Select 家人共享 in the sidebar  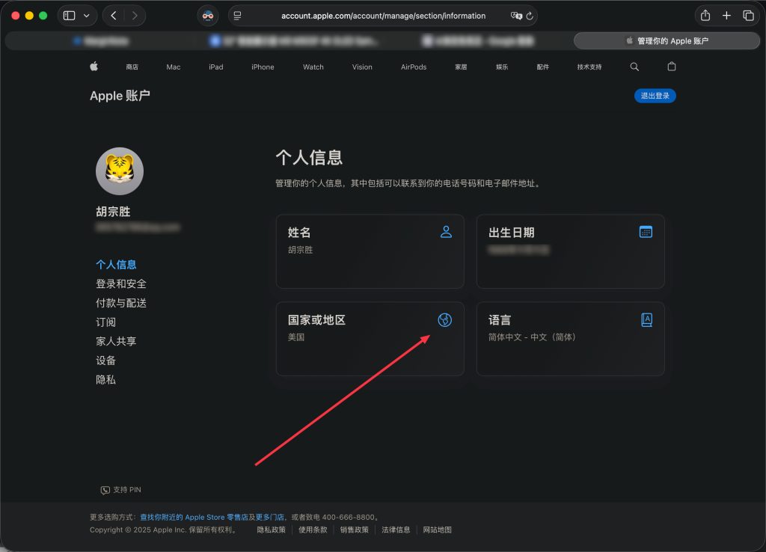pyautogui.click(x=116, y=340)
